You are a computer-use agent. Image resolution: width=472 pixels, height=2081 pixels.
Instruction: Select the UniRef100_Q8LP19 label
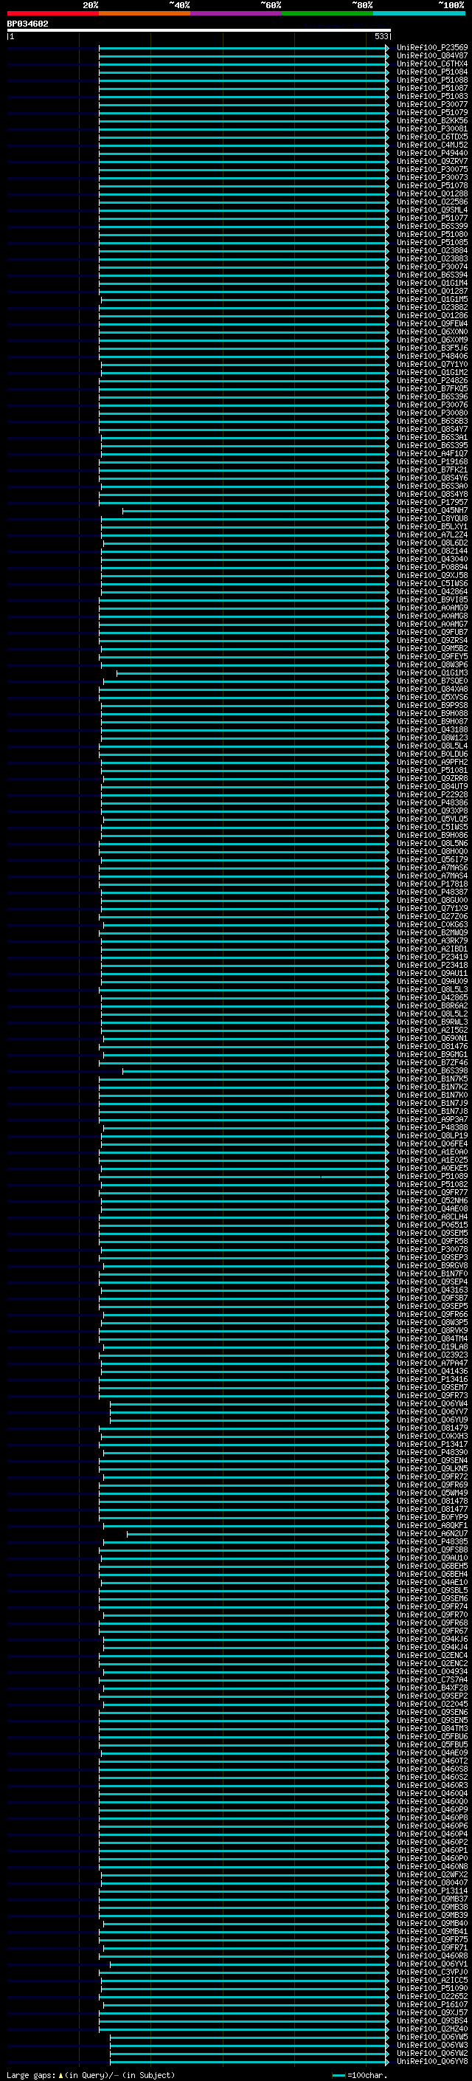point(432,1136)
